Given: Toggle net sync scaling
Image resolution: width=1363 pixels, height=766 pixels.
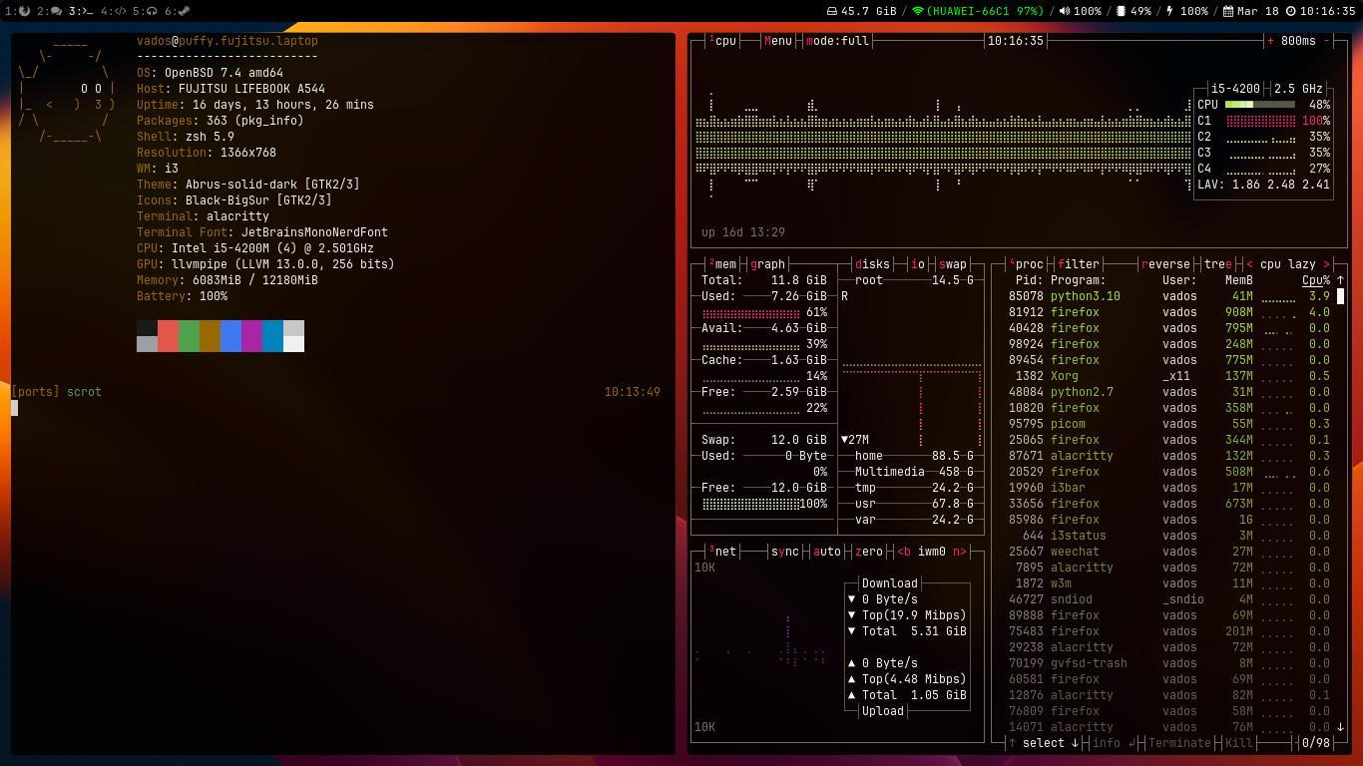Looking at the screenshot, I should (785, 552).
